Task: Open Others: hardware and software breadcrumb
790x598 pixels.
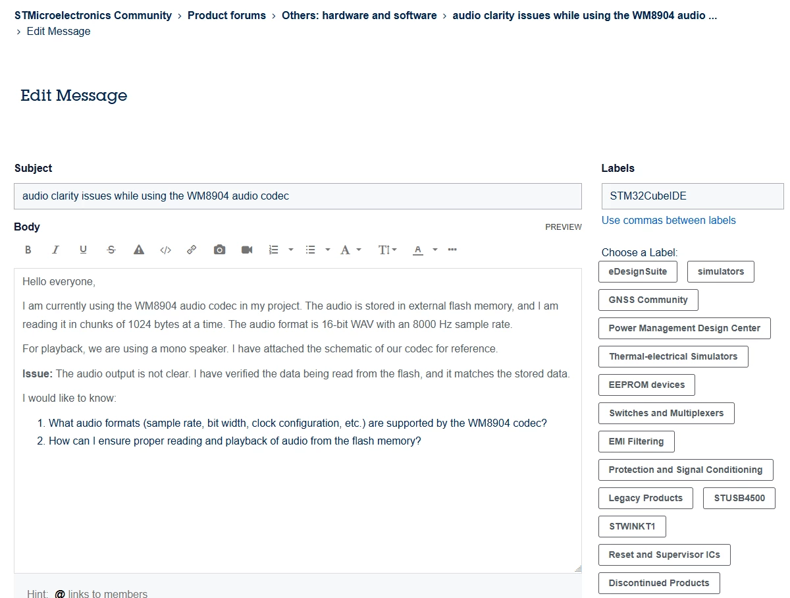Action: (359, 15)
